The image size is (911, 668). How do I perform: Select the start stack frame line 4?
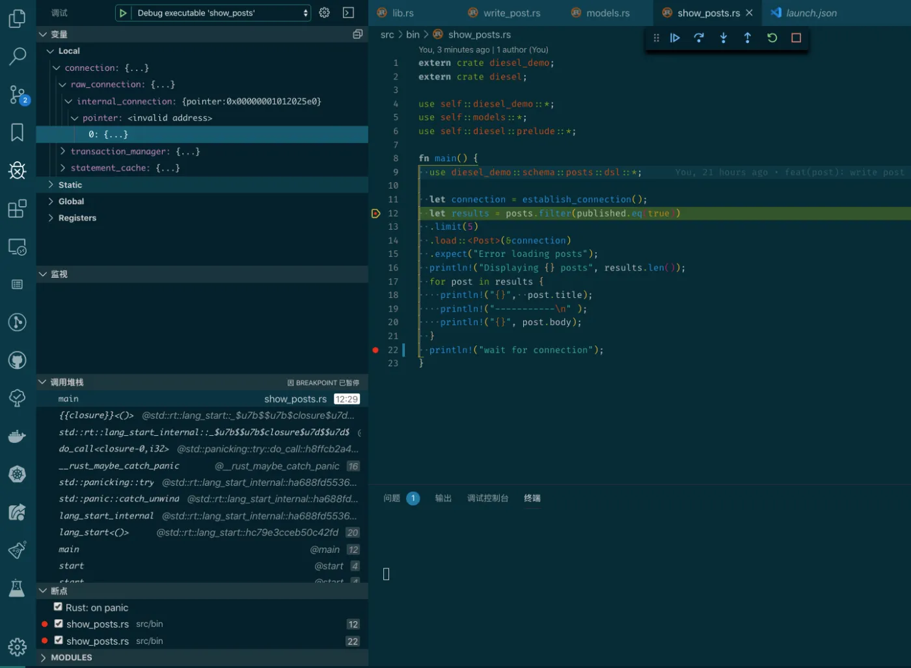point(202,566)
